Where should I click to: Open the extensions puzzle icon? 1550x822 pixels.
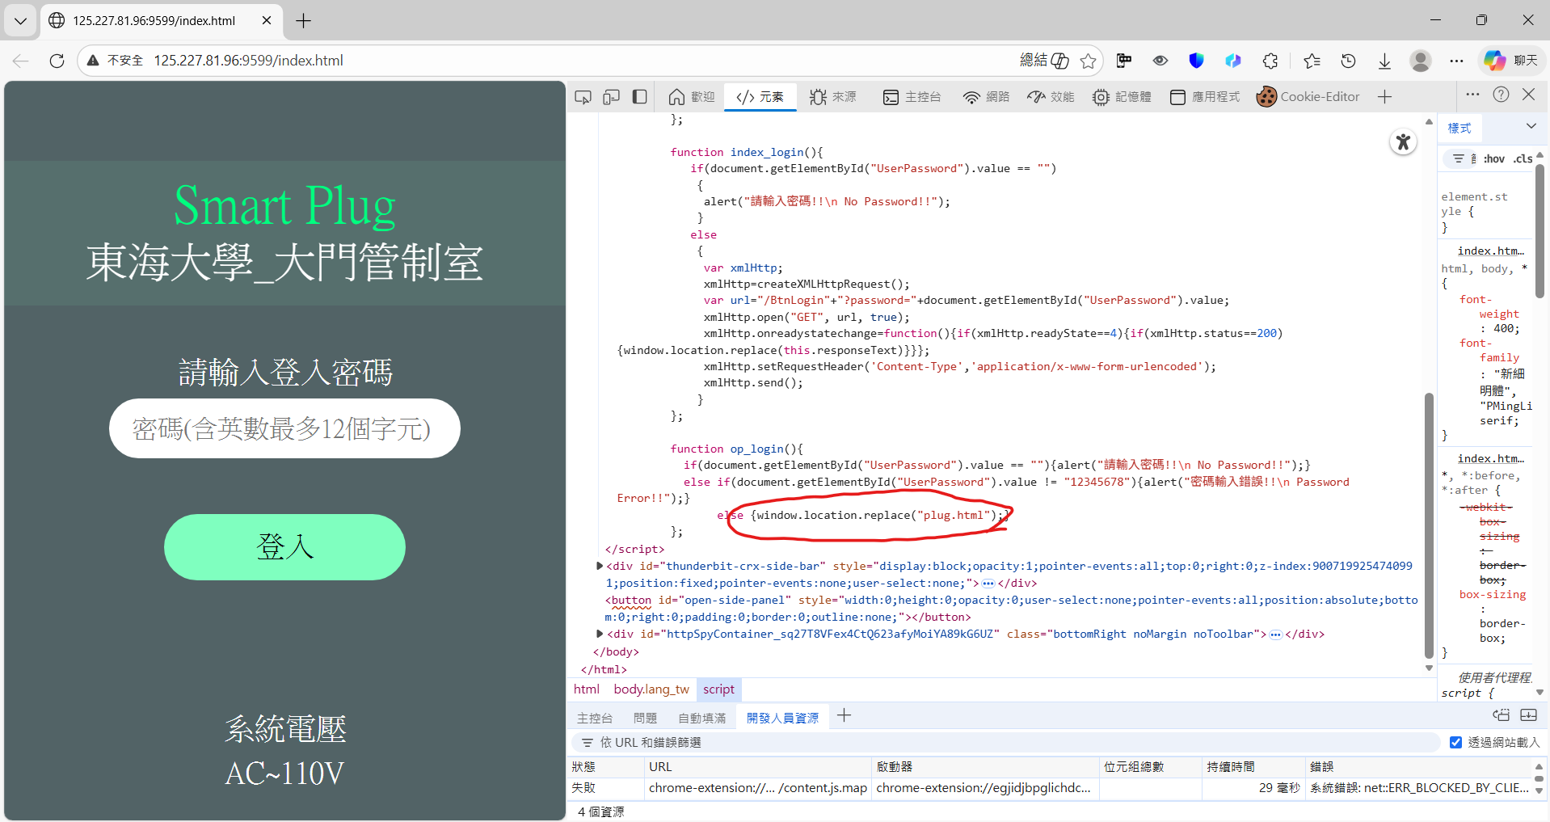[1270, 61]
